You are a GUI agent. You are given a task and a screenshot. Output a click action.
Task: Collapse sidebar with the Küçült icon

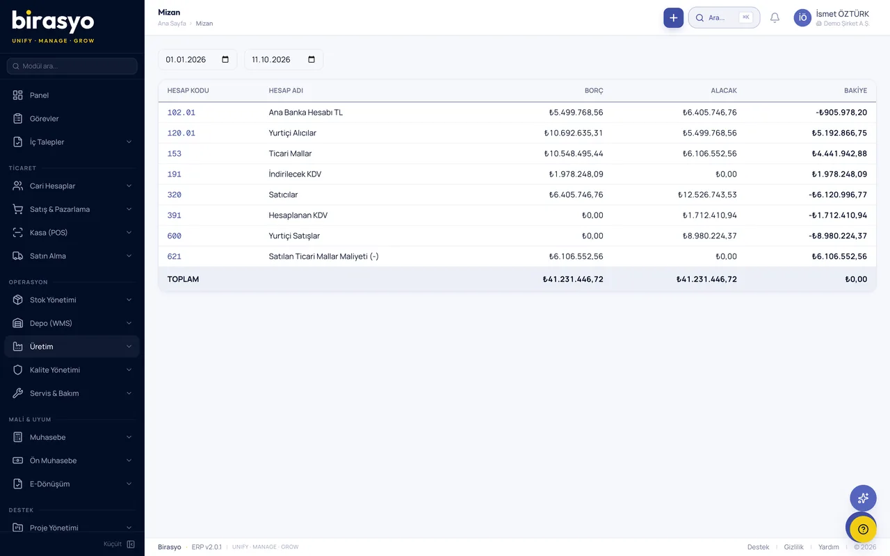pos(131,544)
